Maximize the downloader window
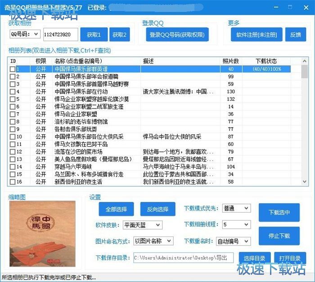315x282 pixels. [x=290, y=8]
